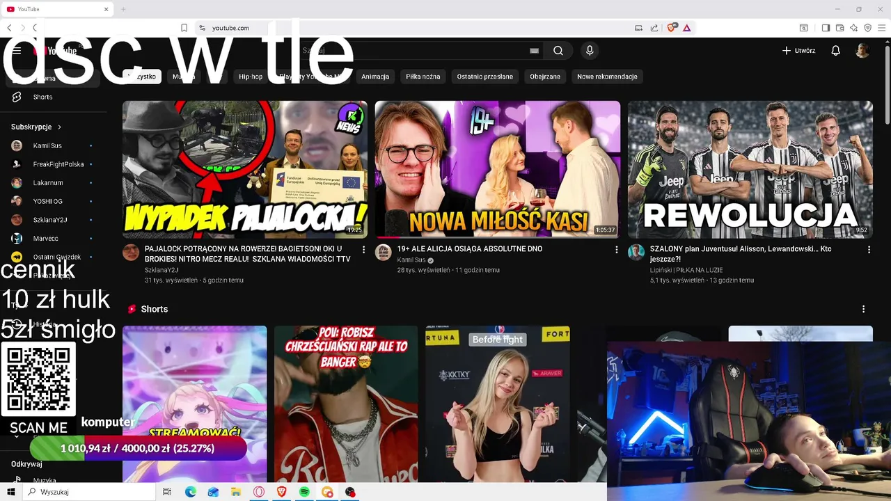Open Nowa Miłość Kasi video thumbnail
The height and width of the screenshot is (501, 891).
coord(498,169)
